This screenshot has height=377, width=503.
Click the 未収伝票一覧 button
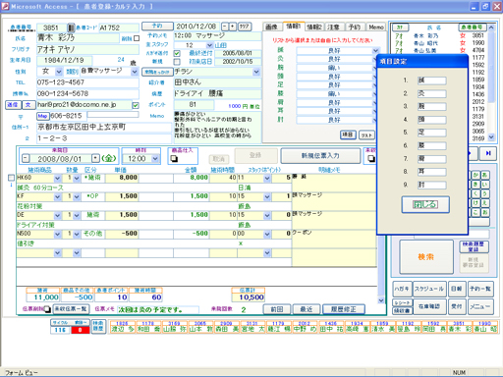71,308
